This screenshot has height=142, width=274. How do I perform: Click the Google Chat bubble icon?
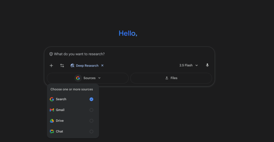[x=52, y=132]
